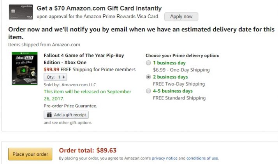Click the Fallout 4 Pip-Boy Edition product title
278x164 pixels.
click(83, 59)
